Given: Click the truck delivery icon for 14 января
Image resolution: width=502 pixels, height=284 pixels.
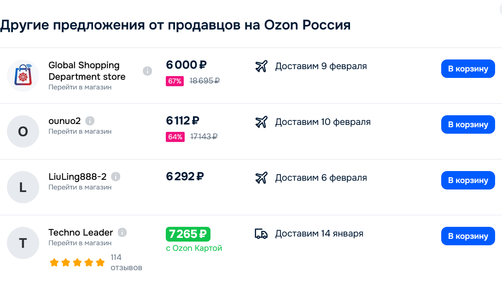Looking at the screenshot, I should tap(261, 234).
